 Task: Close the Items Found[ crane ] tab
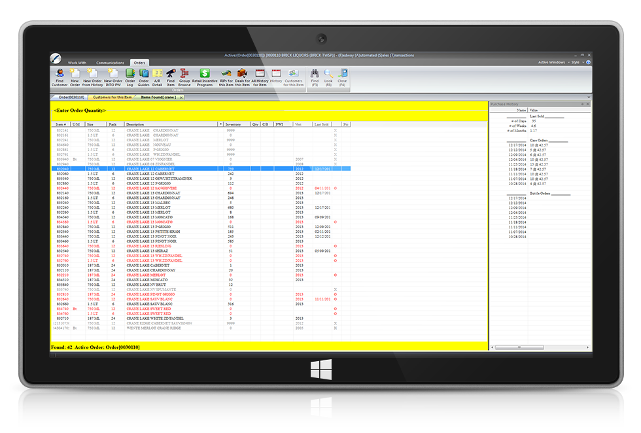click(x=181, y=97)
